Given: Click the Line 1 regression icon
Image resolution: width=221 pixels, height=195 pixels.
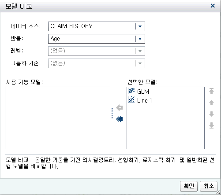Looking at the screenshot, I should [131, 100].
